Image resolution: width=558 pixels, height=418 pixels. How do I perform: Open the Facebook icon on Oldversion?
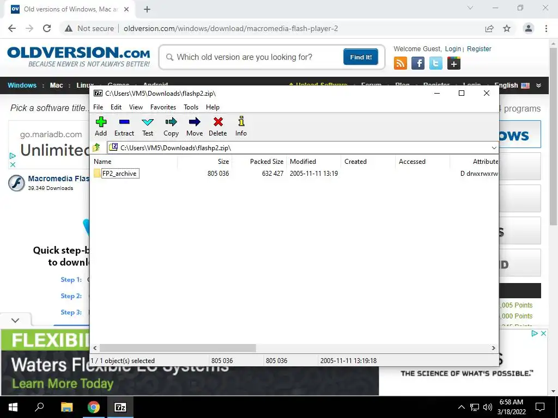tap(418, 63)
